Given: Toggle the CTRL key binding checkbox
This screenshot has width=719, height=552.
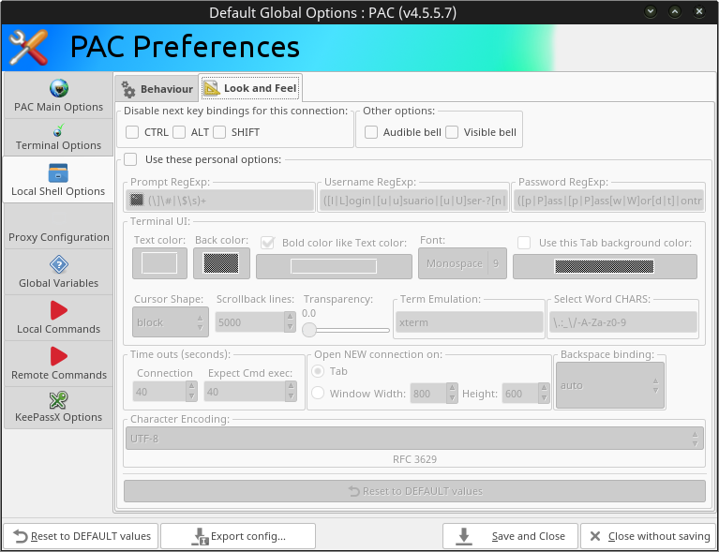Looking at the screenshot, I should (132, 132).
